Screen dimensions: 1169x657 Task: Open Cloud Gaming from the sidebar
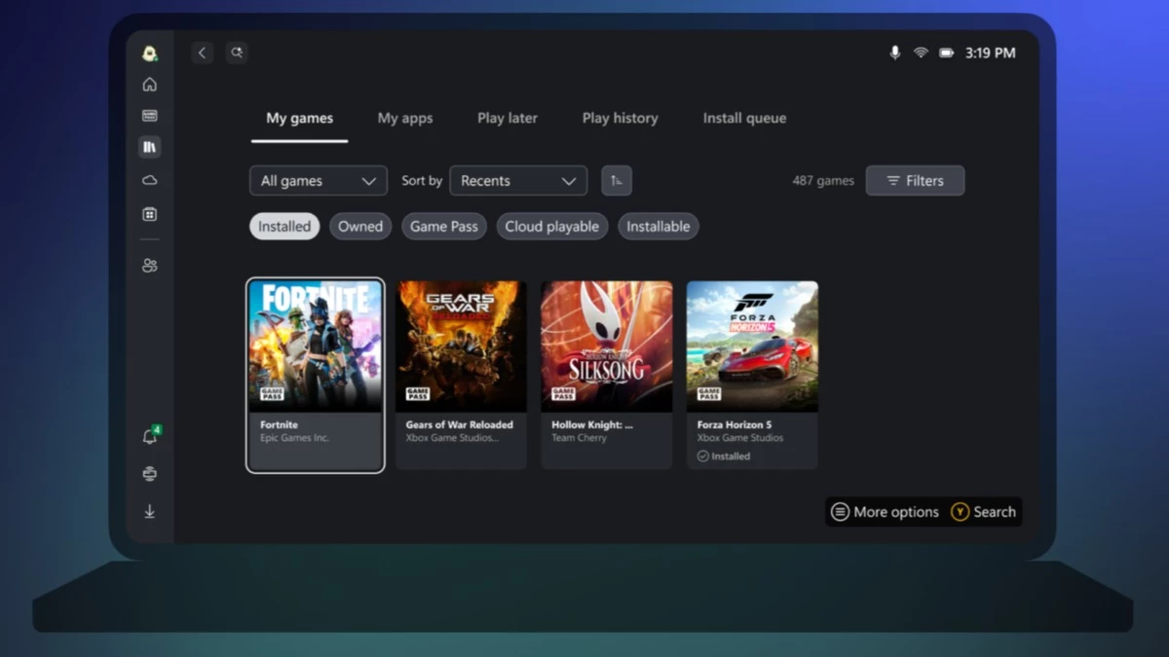(149, 179)
